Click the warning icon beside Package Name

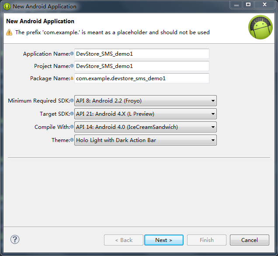tap(72, 78)
